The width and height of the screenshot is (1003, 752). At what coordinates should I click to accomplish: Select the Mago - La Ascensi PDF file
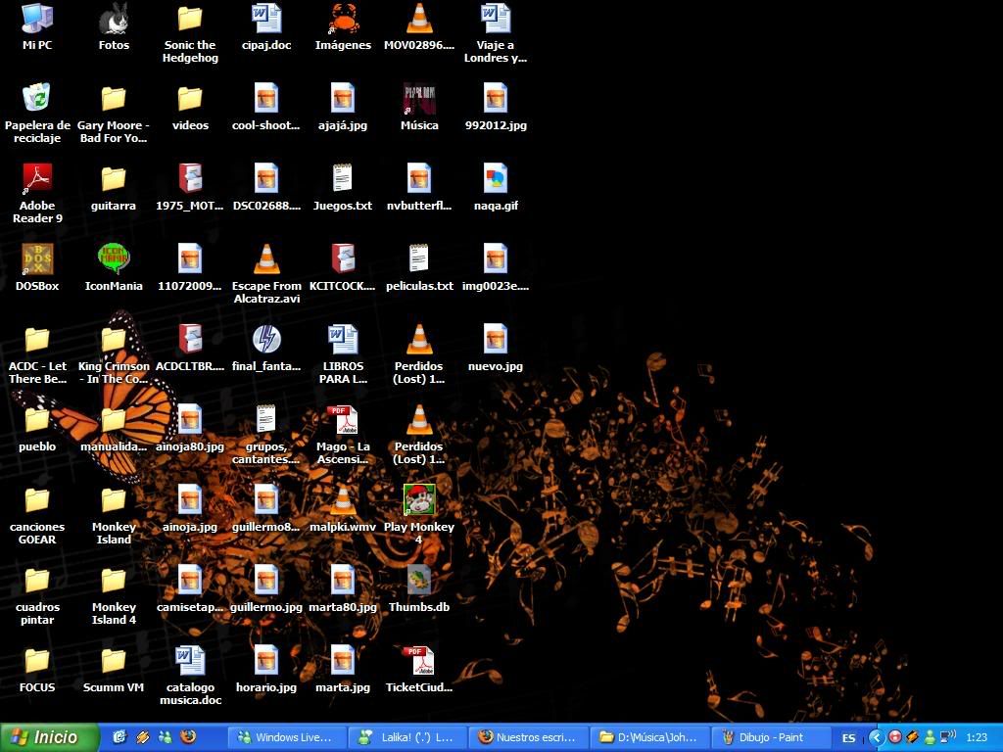point(343,421)
